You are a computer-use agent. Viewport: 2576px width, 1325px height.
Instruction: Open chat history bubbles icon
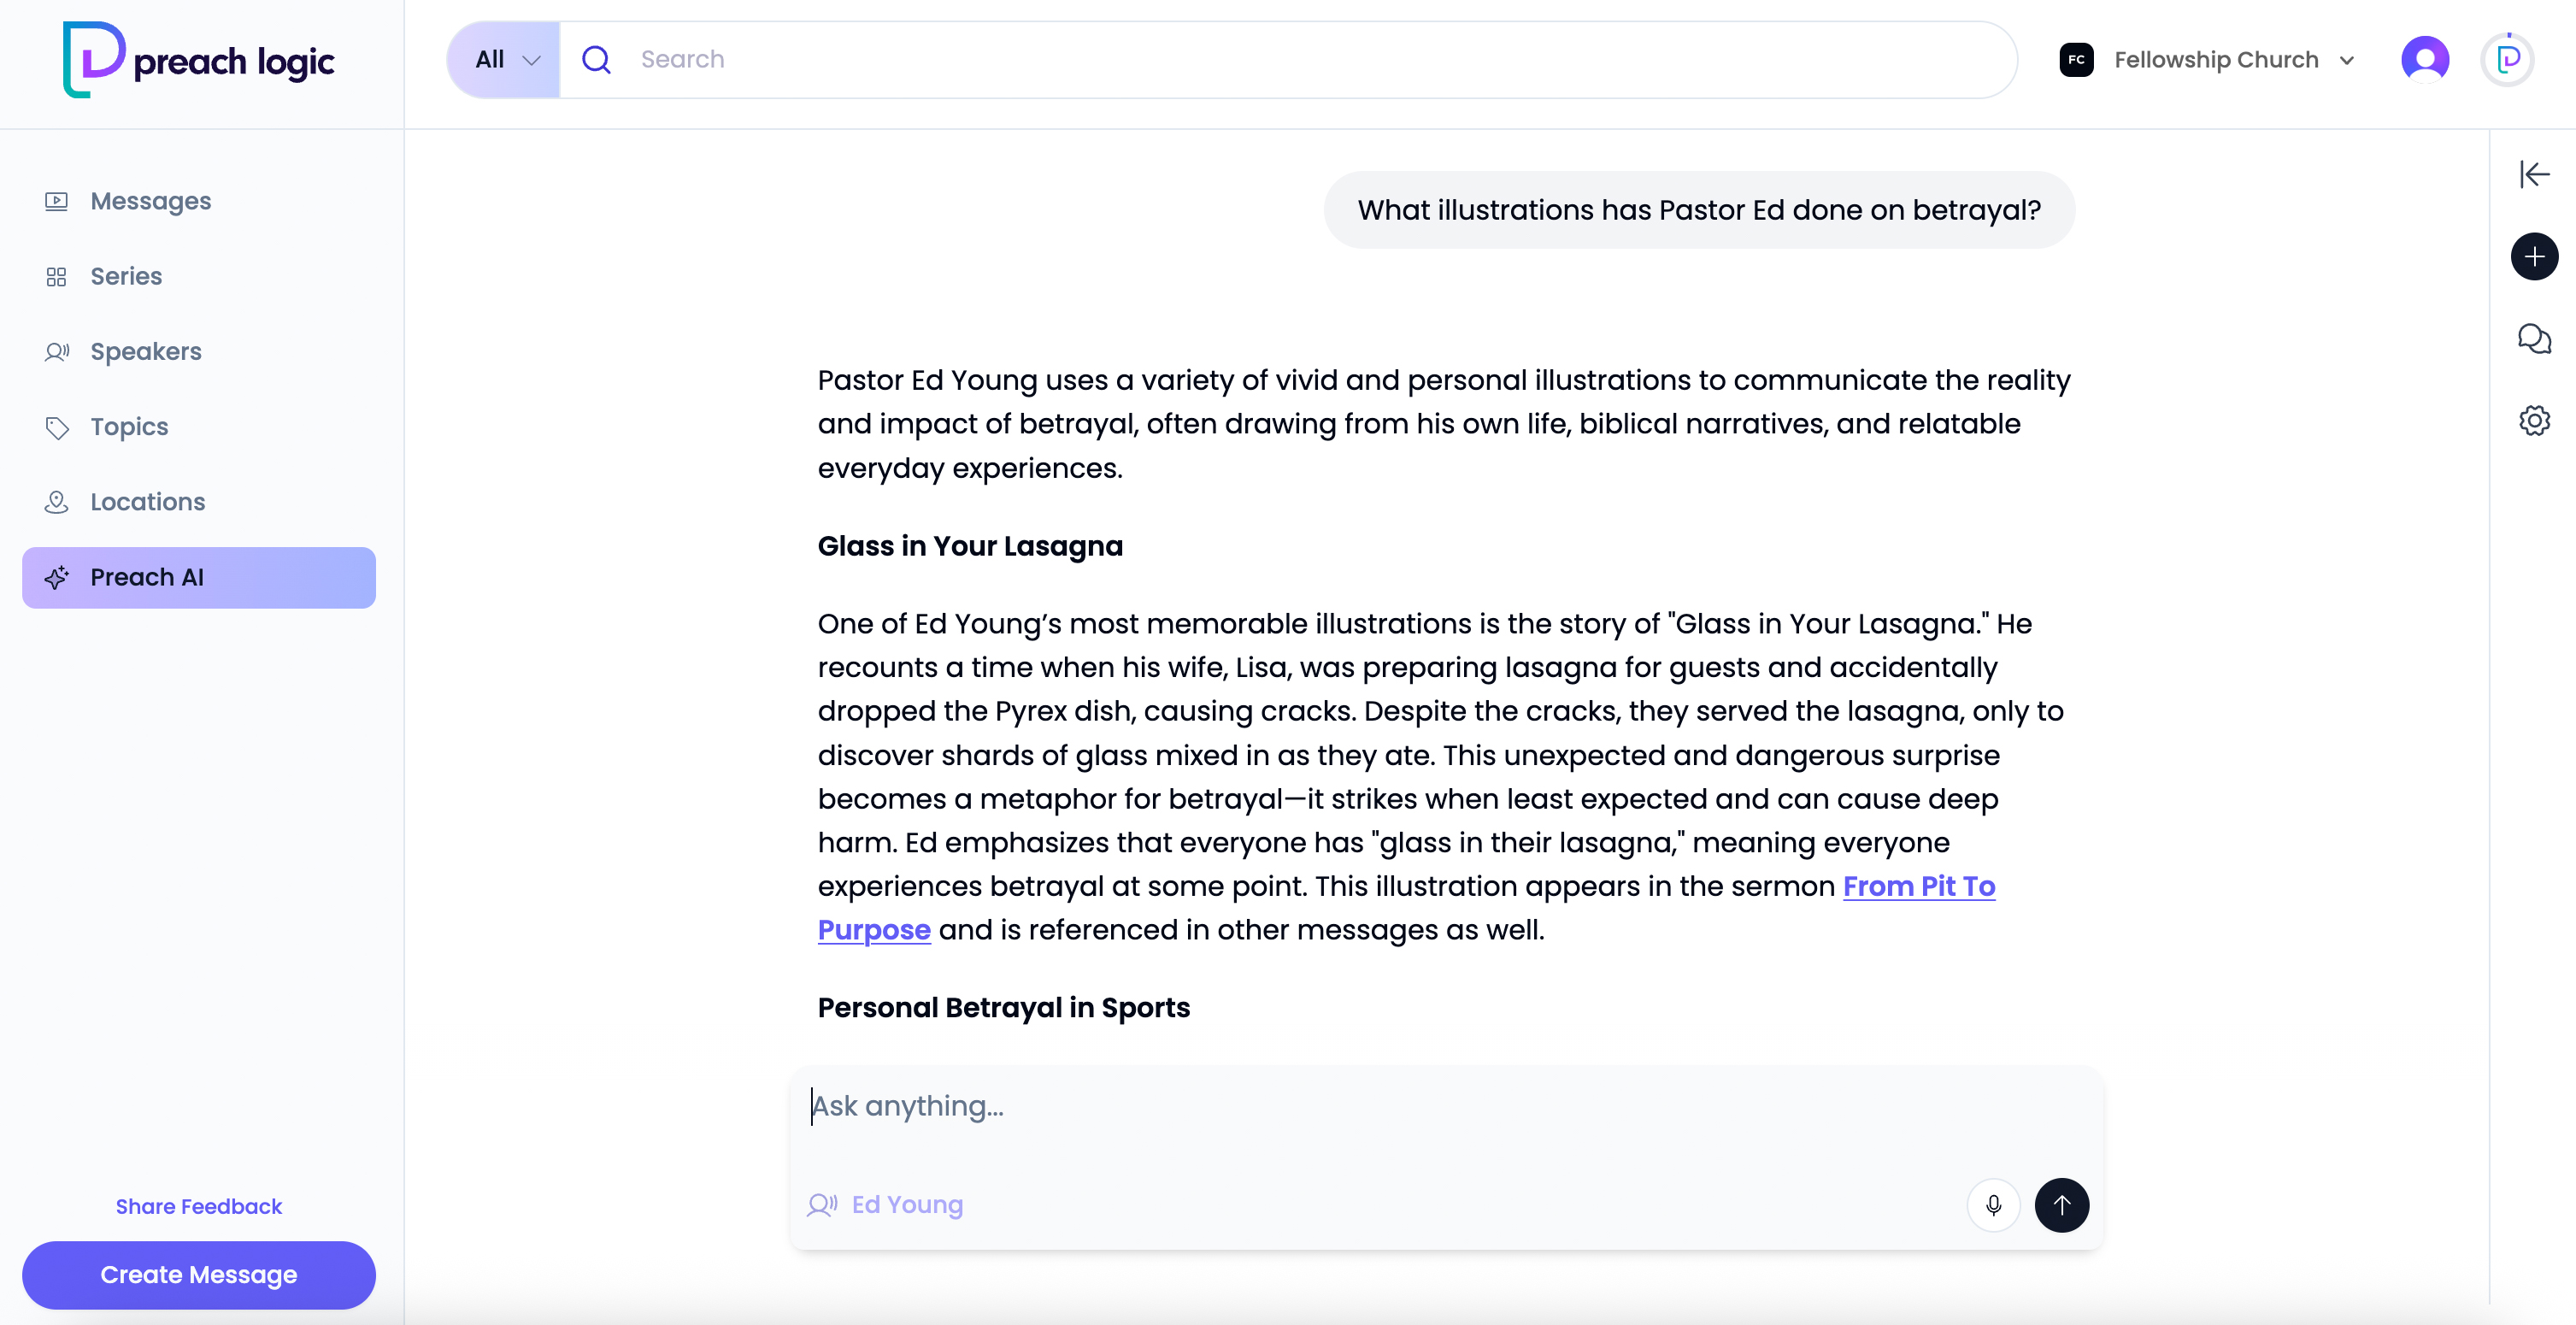(x=2534, y=339)
